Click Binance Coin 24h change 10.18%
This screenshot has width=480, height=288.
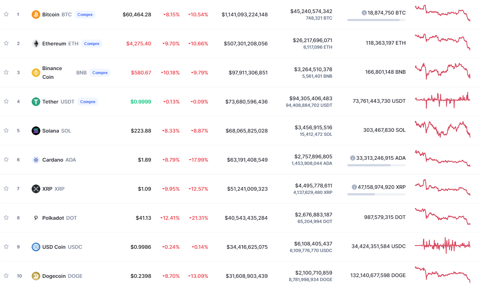pos(170,73)
